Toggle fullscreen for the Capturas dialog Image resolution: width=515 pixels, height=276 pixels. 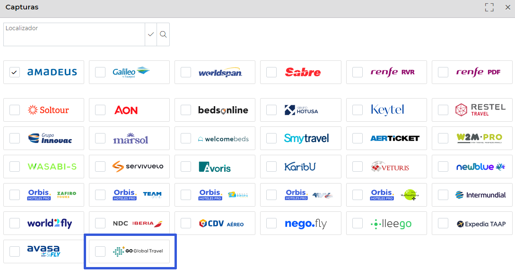[489, 7]
